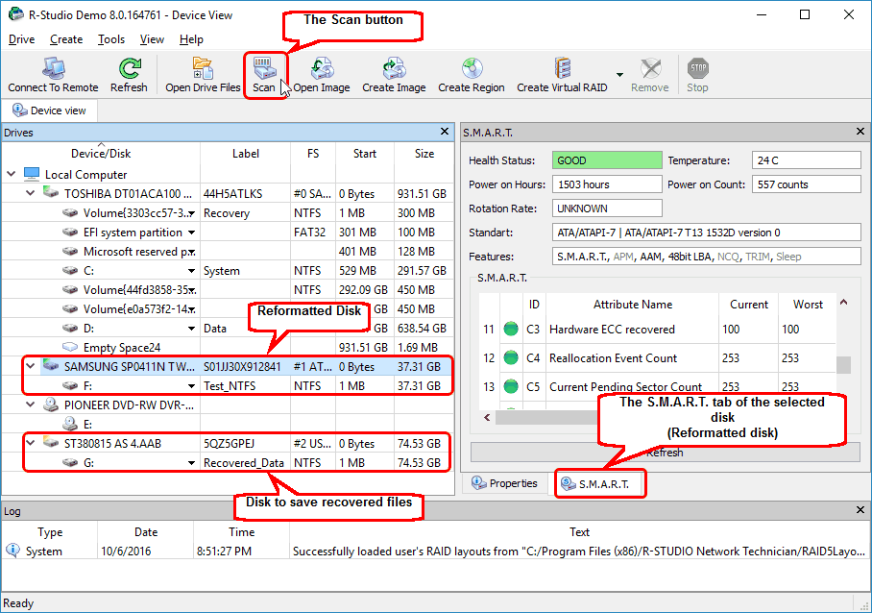Click the Power on Hours field

(x=607, y=184)
